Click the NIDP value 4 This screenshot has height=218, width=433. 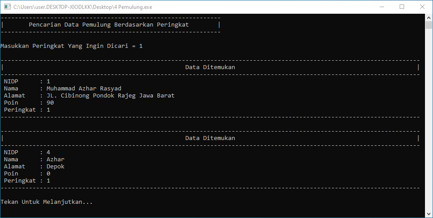pyautogui.click(x=48, y=152)
